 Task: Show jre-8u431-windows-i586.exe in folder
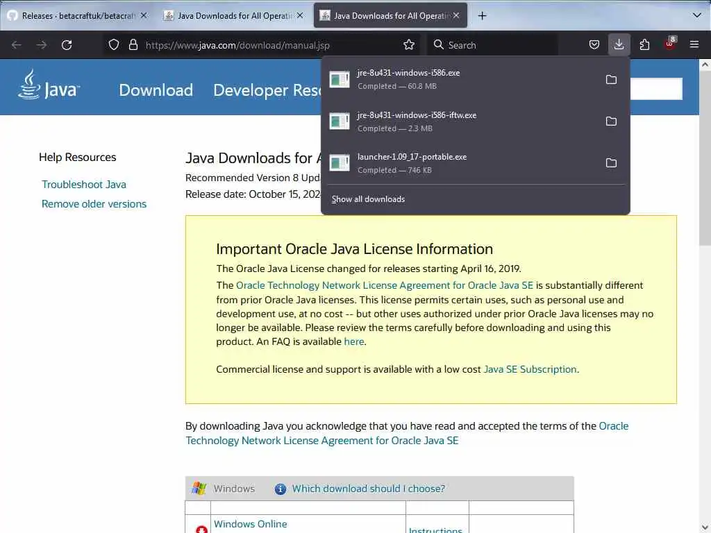[611, 80]
